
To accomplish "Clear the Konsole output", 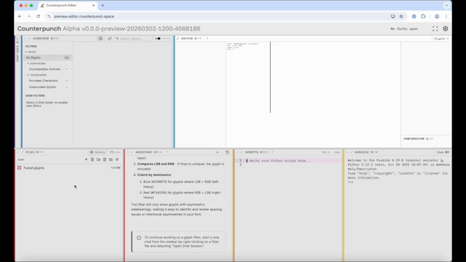I will click(443, 152).
